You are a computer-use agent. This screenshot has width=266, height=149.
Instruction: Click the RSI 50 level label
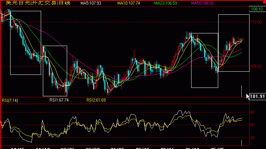point(252,125)
